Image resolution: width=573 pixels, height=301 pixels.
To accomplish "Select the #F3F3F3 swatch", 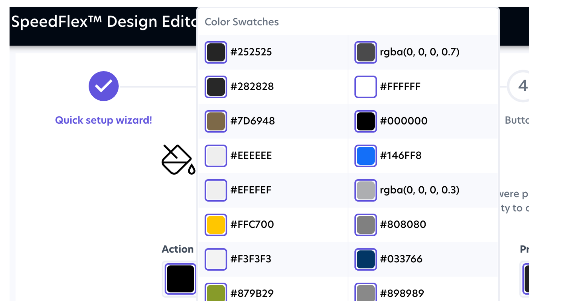I will (216, 259).
